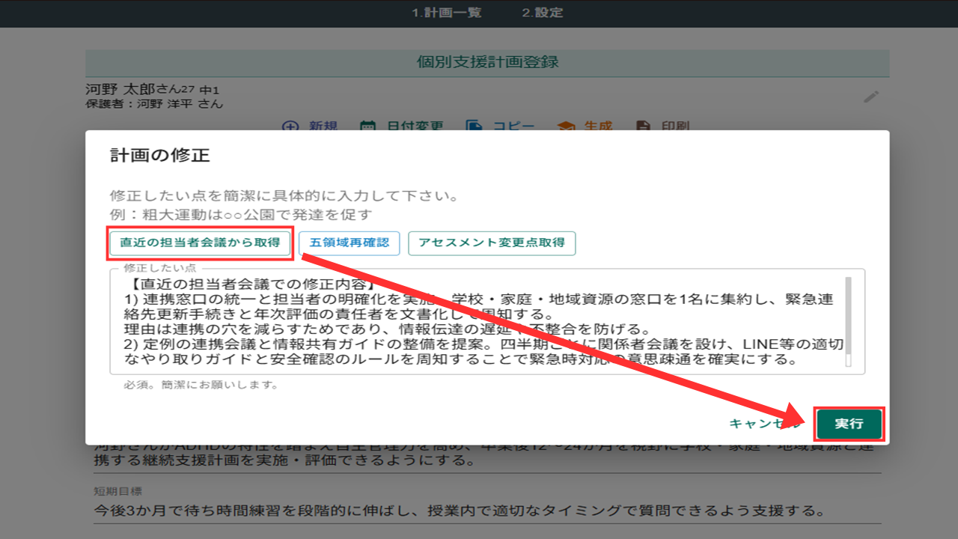Image resolution: width=958 pixels, height=539 pixels.
Task: Click the 個別支援計画登録 header bar
Action: pos(487,62)
